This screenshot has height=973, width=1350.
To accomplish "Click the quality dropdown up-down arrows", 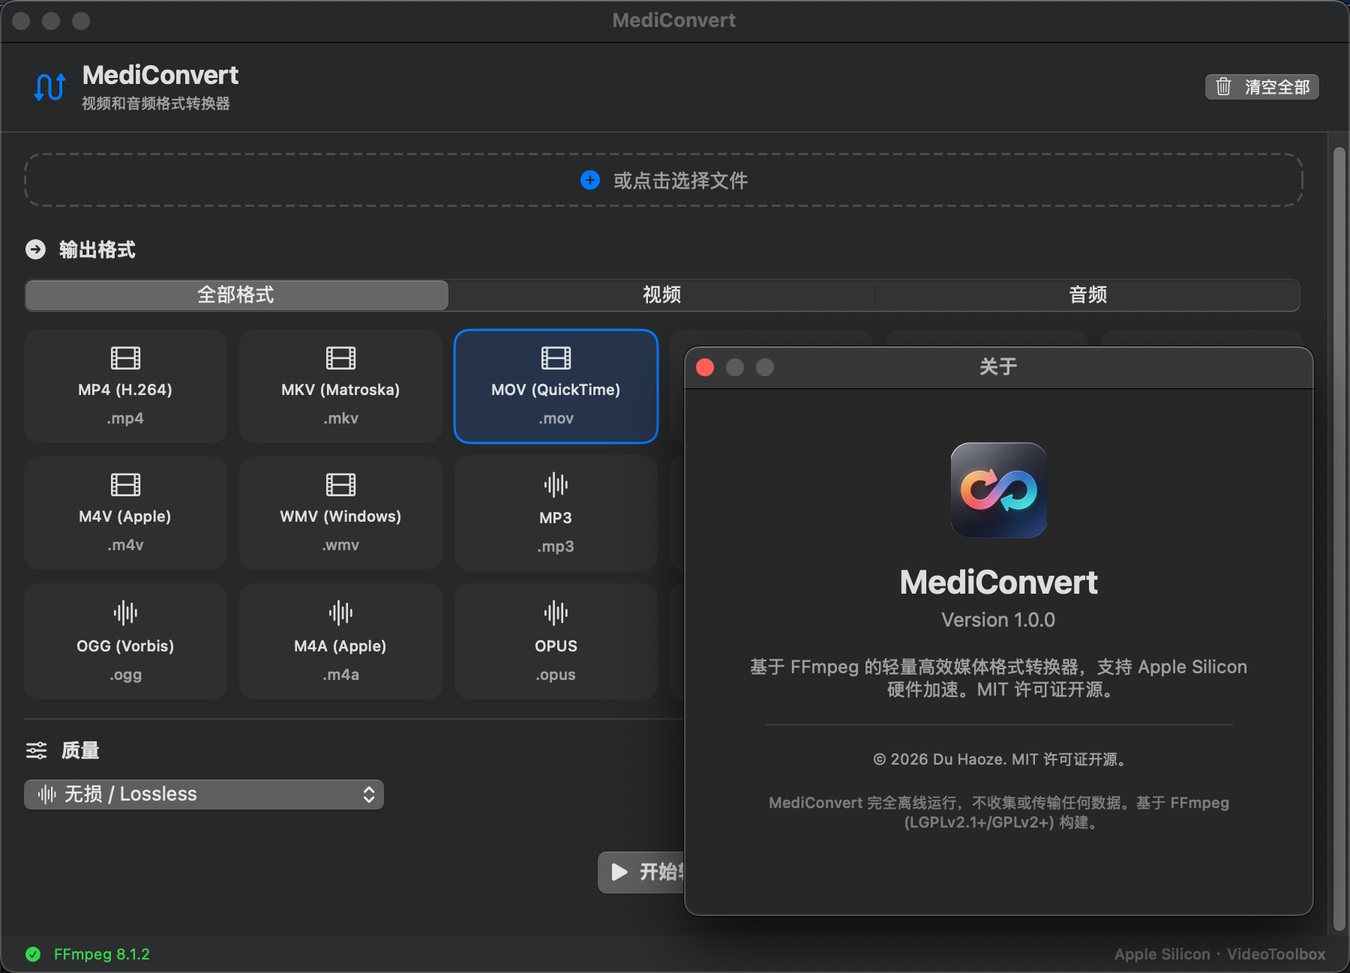I will (368, 795).
